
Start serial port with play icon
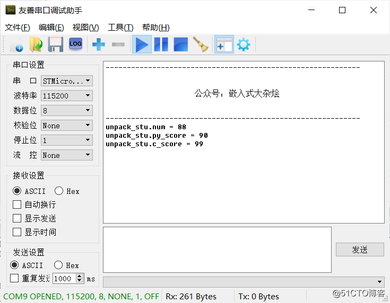click(142, 44)
